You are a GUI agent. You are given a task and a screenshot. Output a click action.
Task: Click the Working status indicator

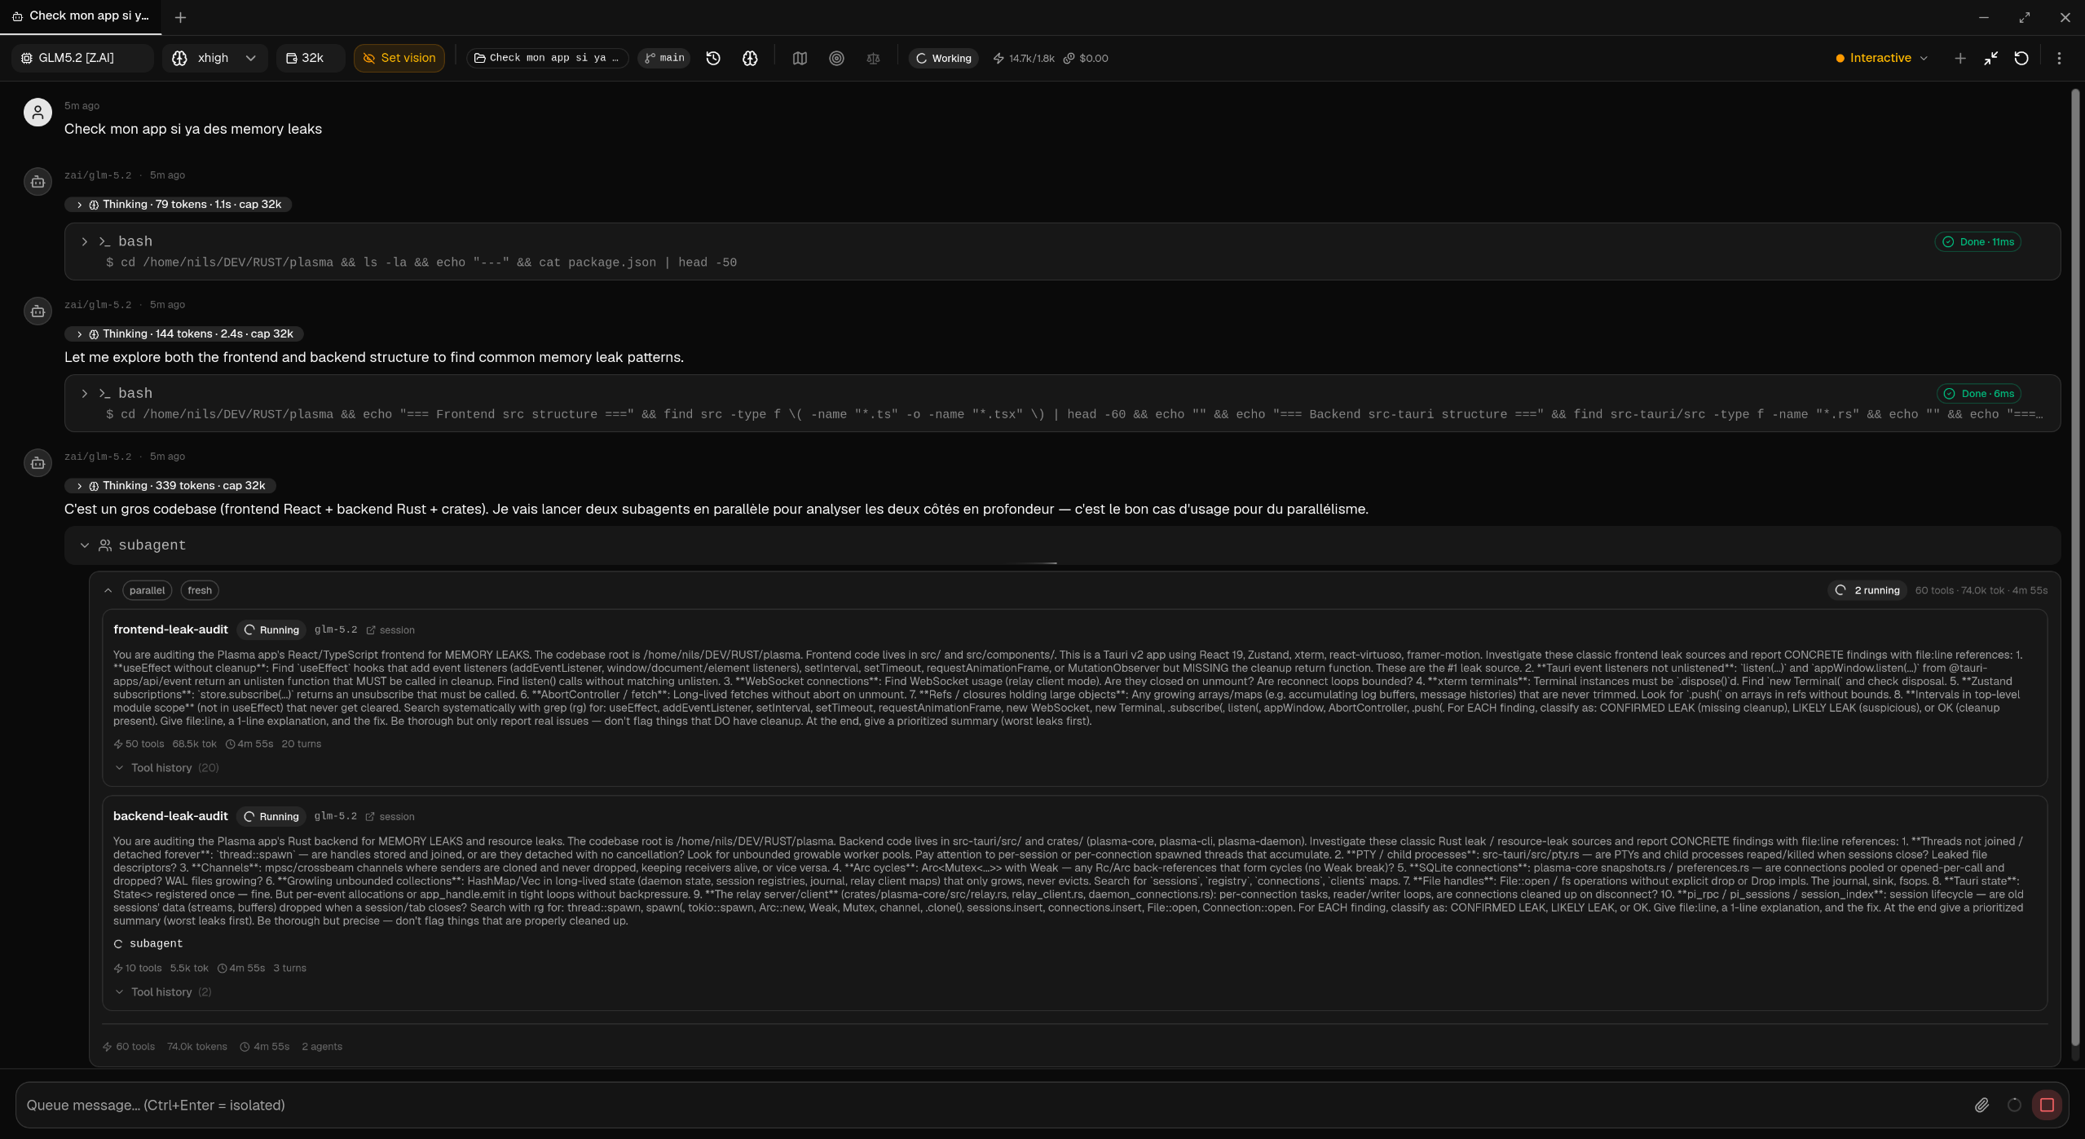943,58
